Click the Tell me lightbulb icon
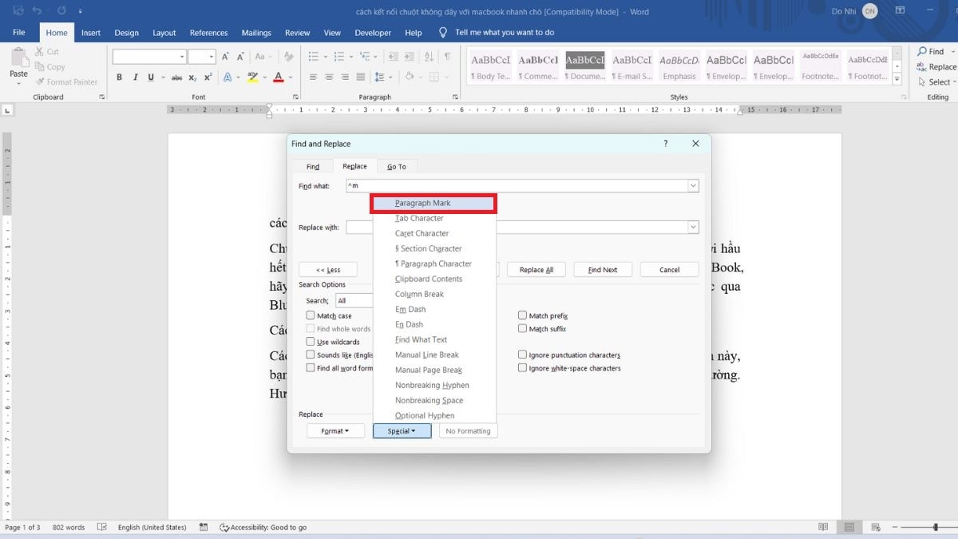958x539 pixels. point(443,33)
